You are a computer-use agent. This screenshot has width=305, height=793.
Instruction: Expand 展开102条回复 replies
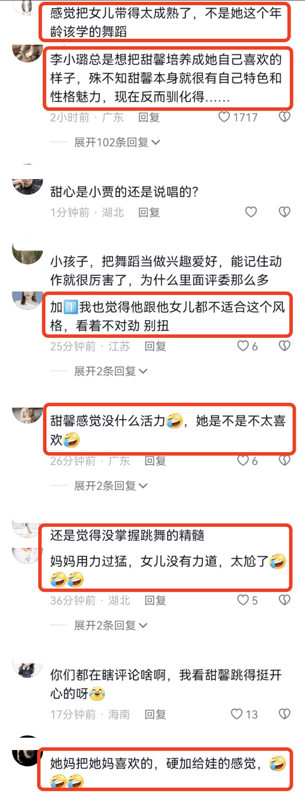pos(117,142)
